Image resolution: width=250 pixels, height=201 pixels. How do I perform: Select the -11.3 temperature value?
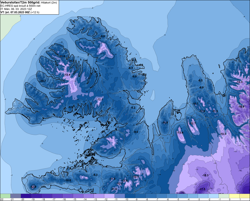[215, 111]
